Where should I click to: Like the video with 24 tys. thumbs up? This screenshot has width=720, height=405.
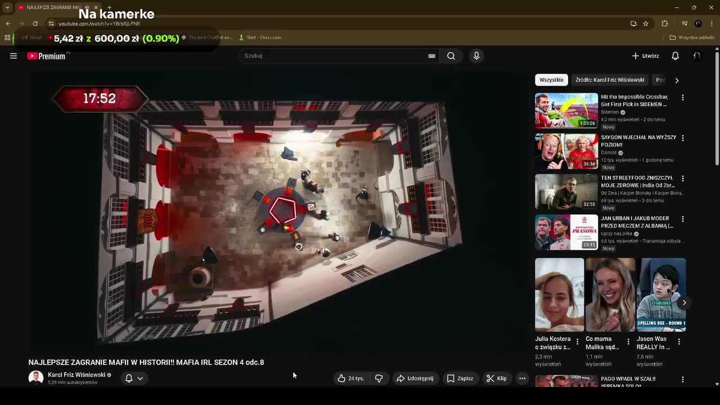click(350, 379)
